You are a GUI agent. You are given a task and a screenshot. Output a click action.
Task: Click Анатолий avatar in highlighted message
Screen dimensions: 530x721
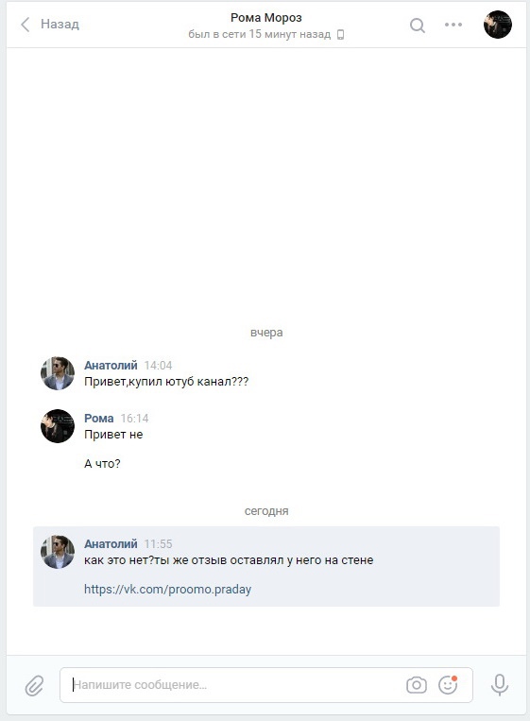click(58, 552)
